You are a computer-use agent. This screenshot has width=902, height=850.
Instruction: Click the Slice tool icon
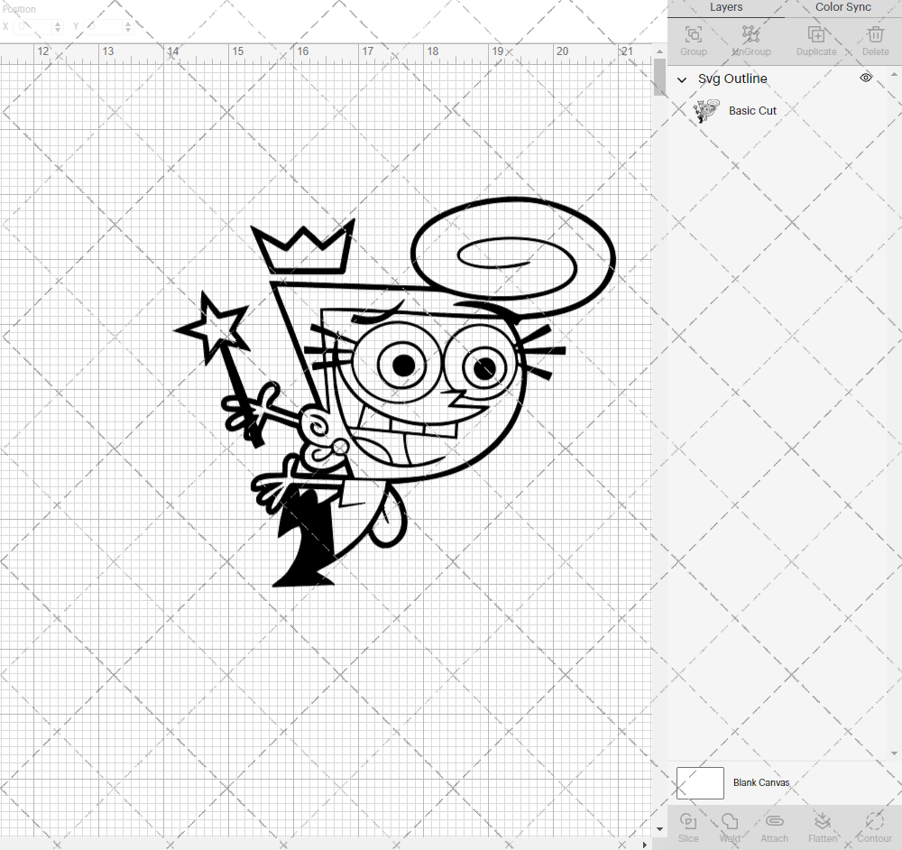pyautogui.click(x=688, y=821)
